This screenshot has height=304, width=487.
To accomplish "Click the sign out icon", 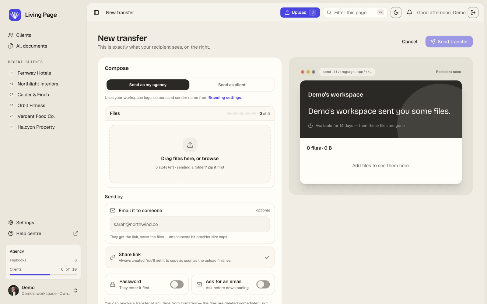I will click(x=473, y=12).
